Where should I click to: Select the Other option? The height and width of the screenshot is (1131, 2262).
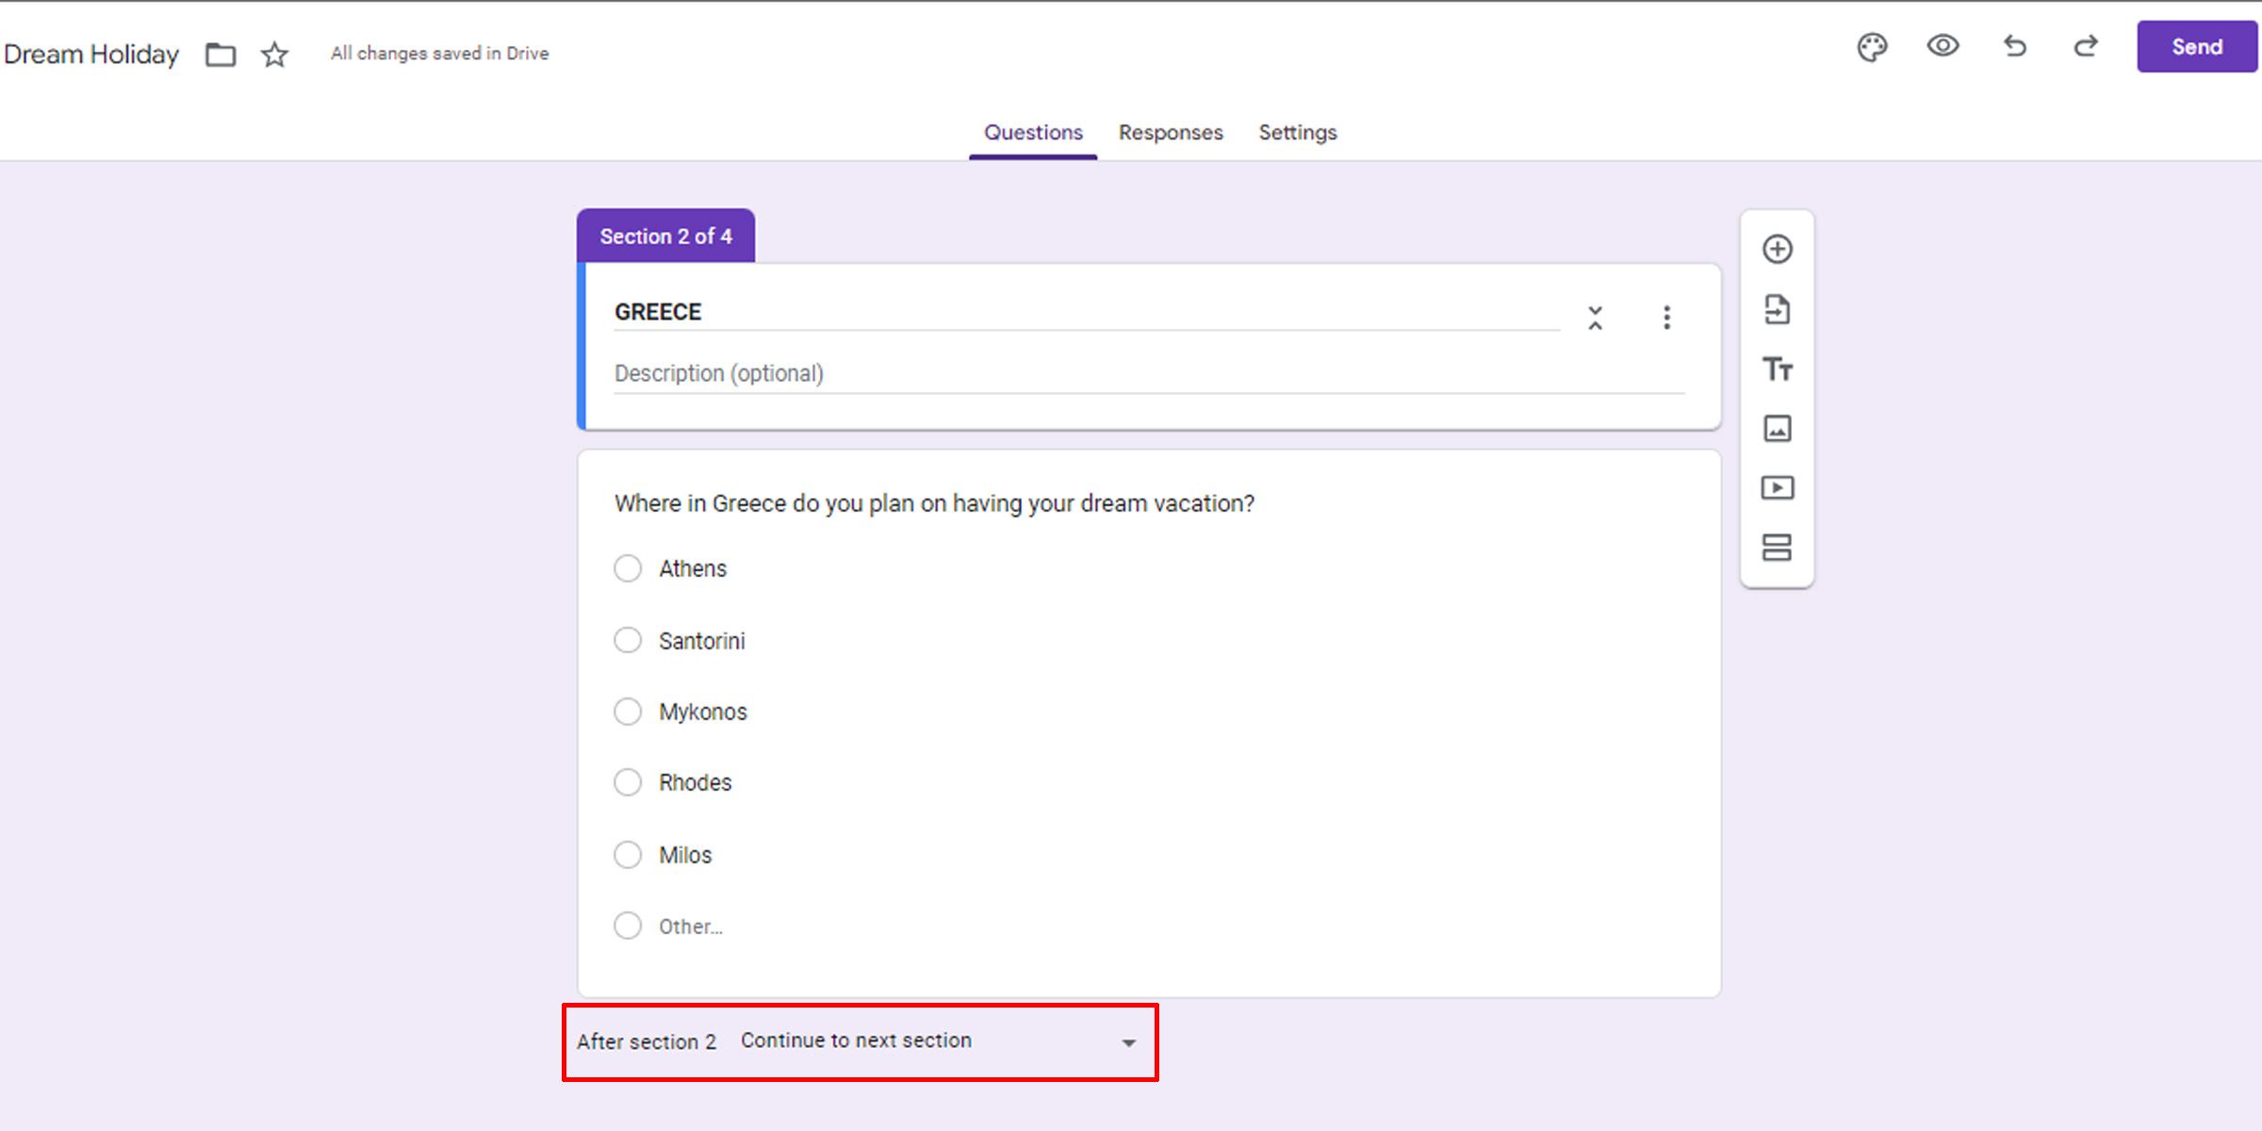point(628,926)
